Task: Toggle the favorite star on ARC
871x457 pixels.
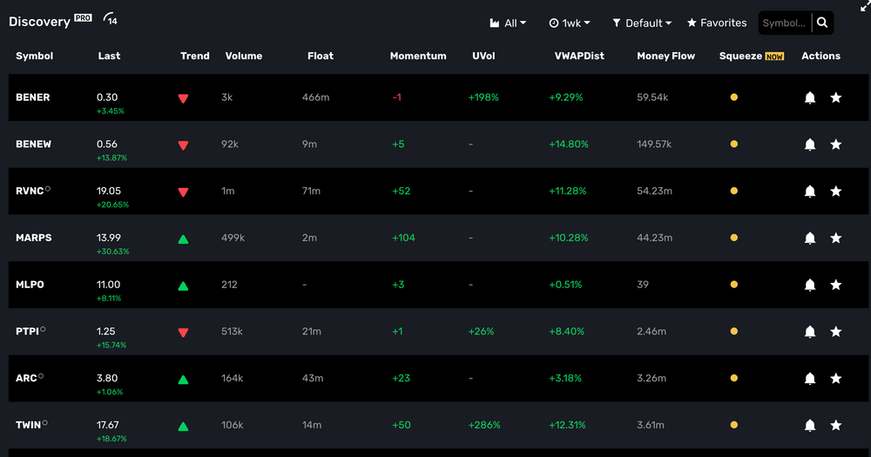Action: tap(836, 380)
